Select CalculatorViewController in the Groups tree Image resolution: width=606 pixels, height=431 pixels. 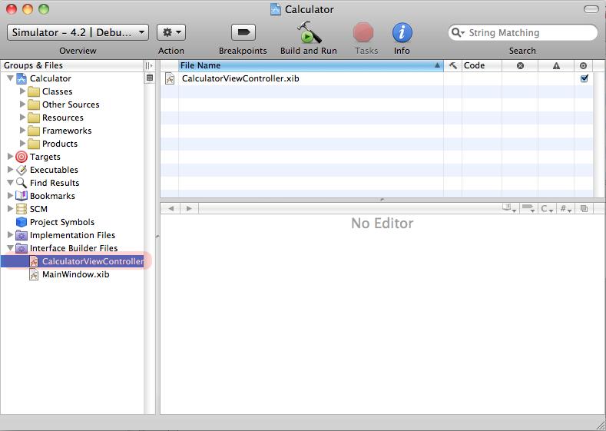(x=92, y=261)
